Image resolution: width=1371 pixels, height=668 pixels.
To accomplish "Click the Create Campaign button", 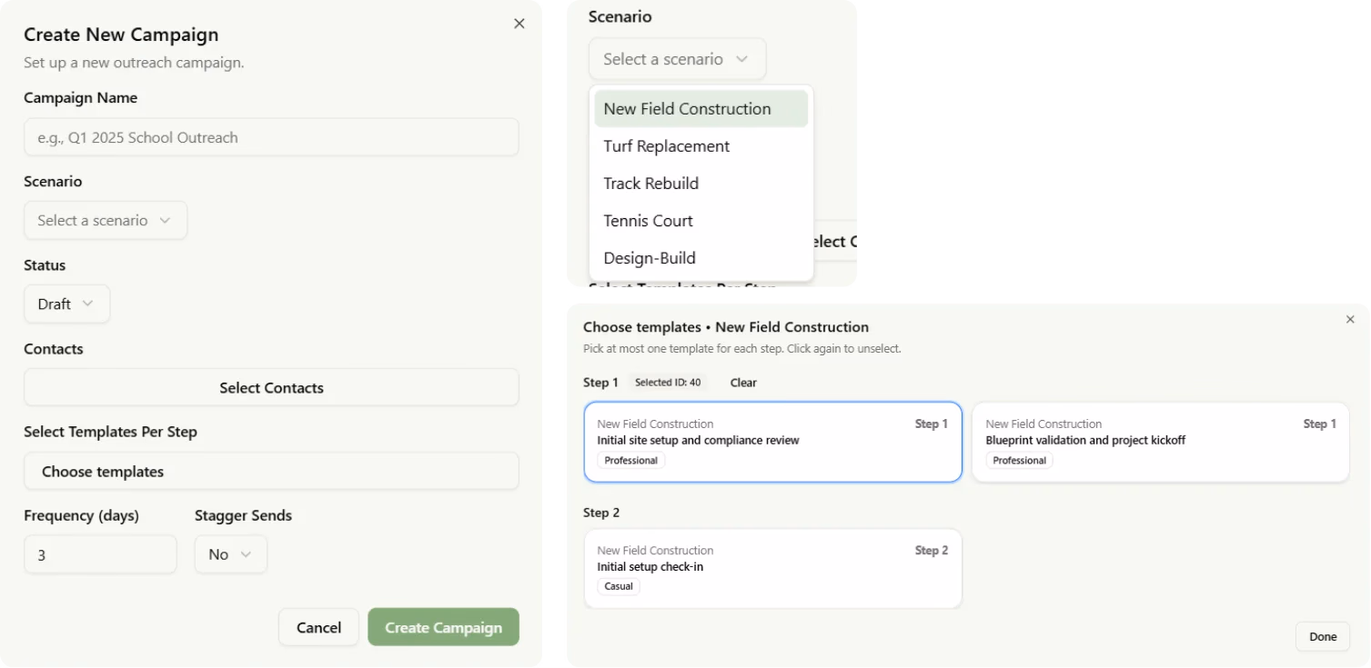I will [x=443, y=627].
